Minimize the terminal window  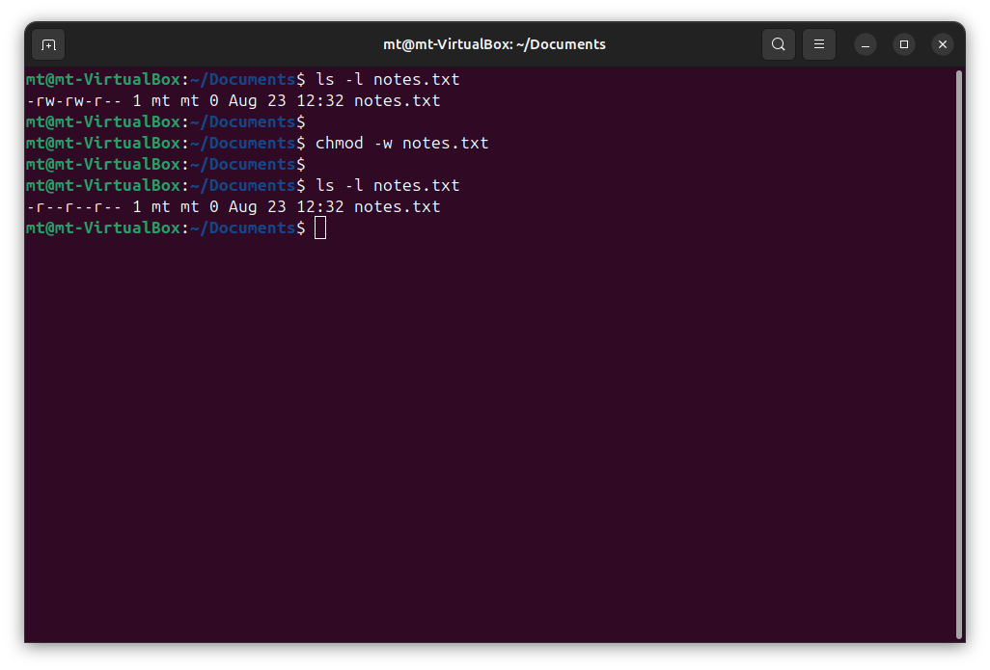(x=866, y=44)
